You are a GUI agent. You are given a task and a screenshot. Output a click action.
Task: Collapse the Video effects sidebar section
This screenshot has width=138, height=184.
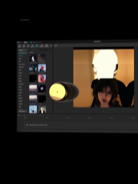(23, 53)
